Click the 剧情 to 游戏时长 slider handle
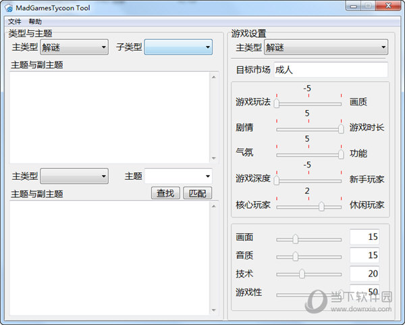The image size is (405, 325). click(x=341, y=128)
